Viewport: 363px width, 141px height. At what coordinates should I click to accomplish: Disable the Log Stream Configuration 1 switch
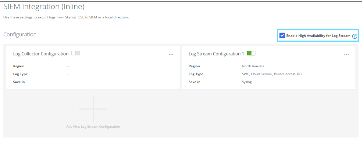[x=251, y=53]
